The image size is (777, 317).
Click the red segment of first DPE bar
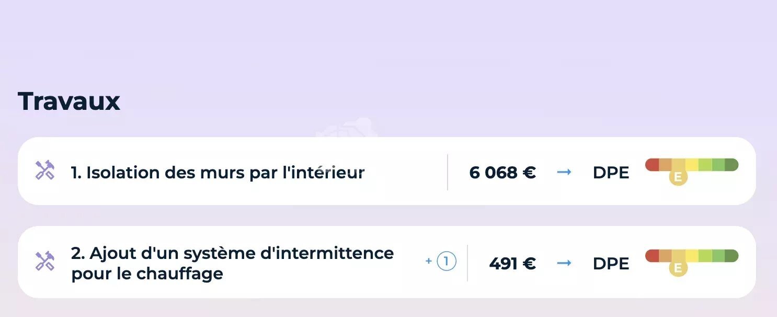coord(652,165)
